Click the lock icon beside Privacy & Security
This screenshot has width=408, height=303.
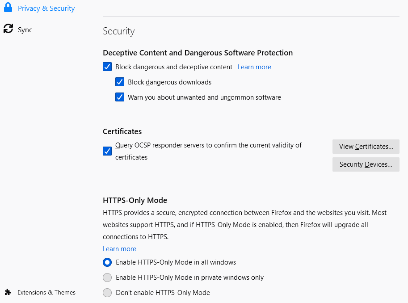(x=8, y=8)
